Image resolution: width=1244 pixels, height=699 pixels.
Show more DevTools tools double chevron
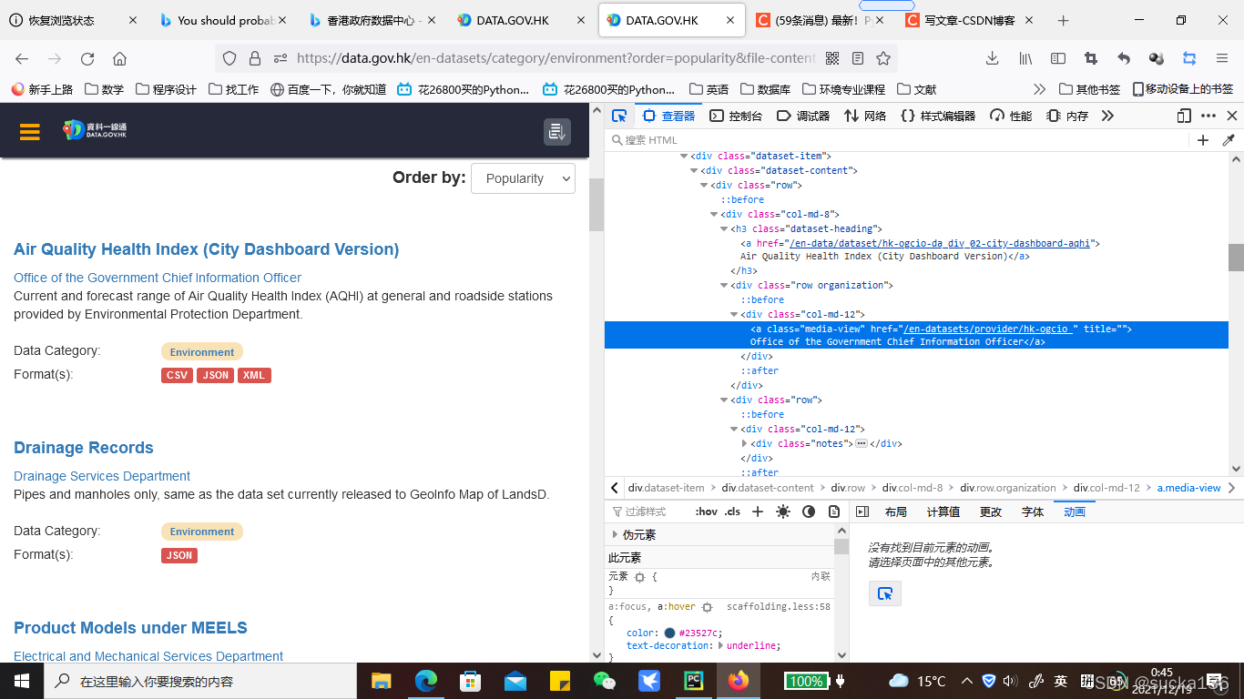click(1107, 116)
